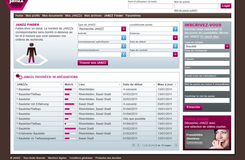Expand the Distance dropdown

click(x=175, y=38)
